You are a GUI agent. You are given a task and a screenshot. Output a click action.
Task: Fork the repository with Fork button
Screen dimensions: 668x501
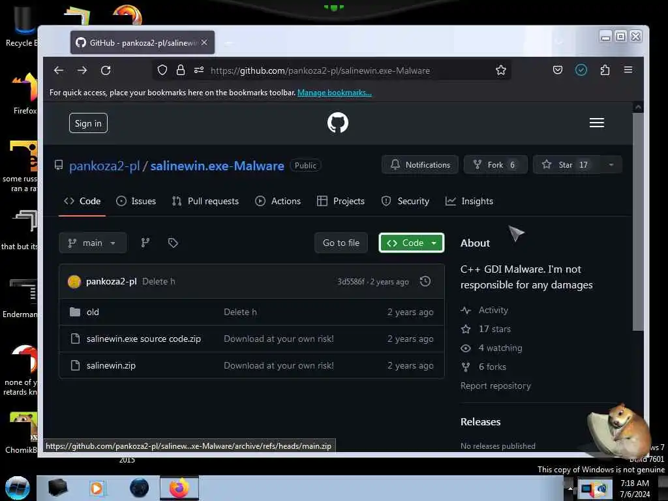496,165
